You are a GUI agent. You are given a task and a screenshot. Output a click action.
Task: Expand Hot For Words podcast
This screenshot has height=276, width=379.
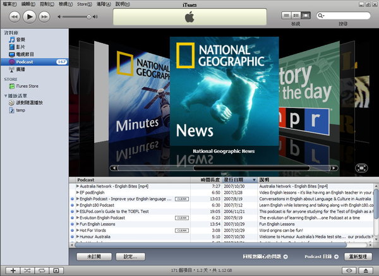[78, 231]
